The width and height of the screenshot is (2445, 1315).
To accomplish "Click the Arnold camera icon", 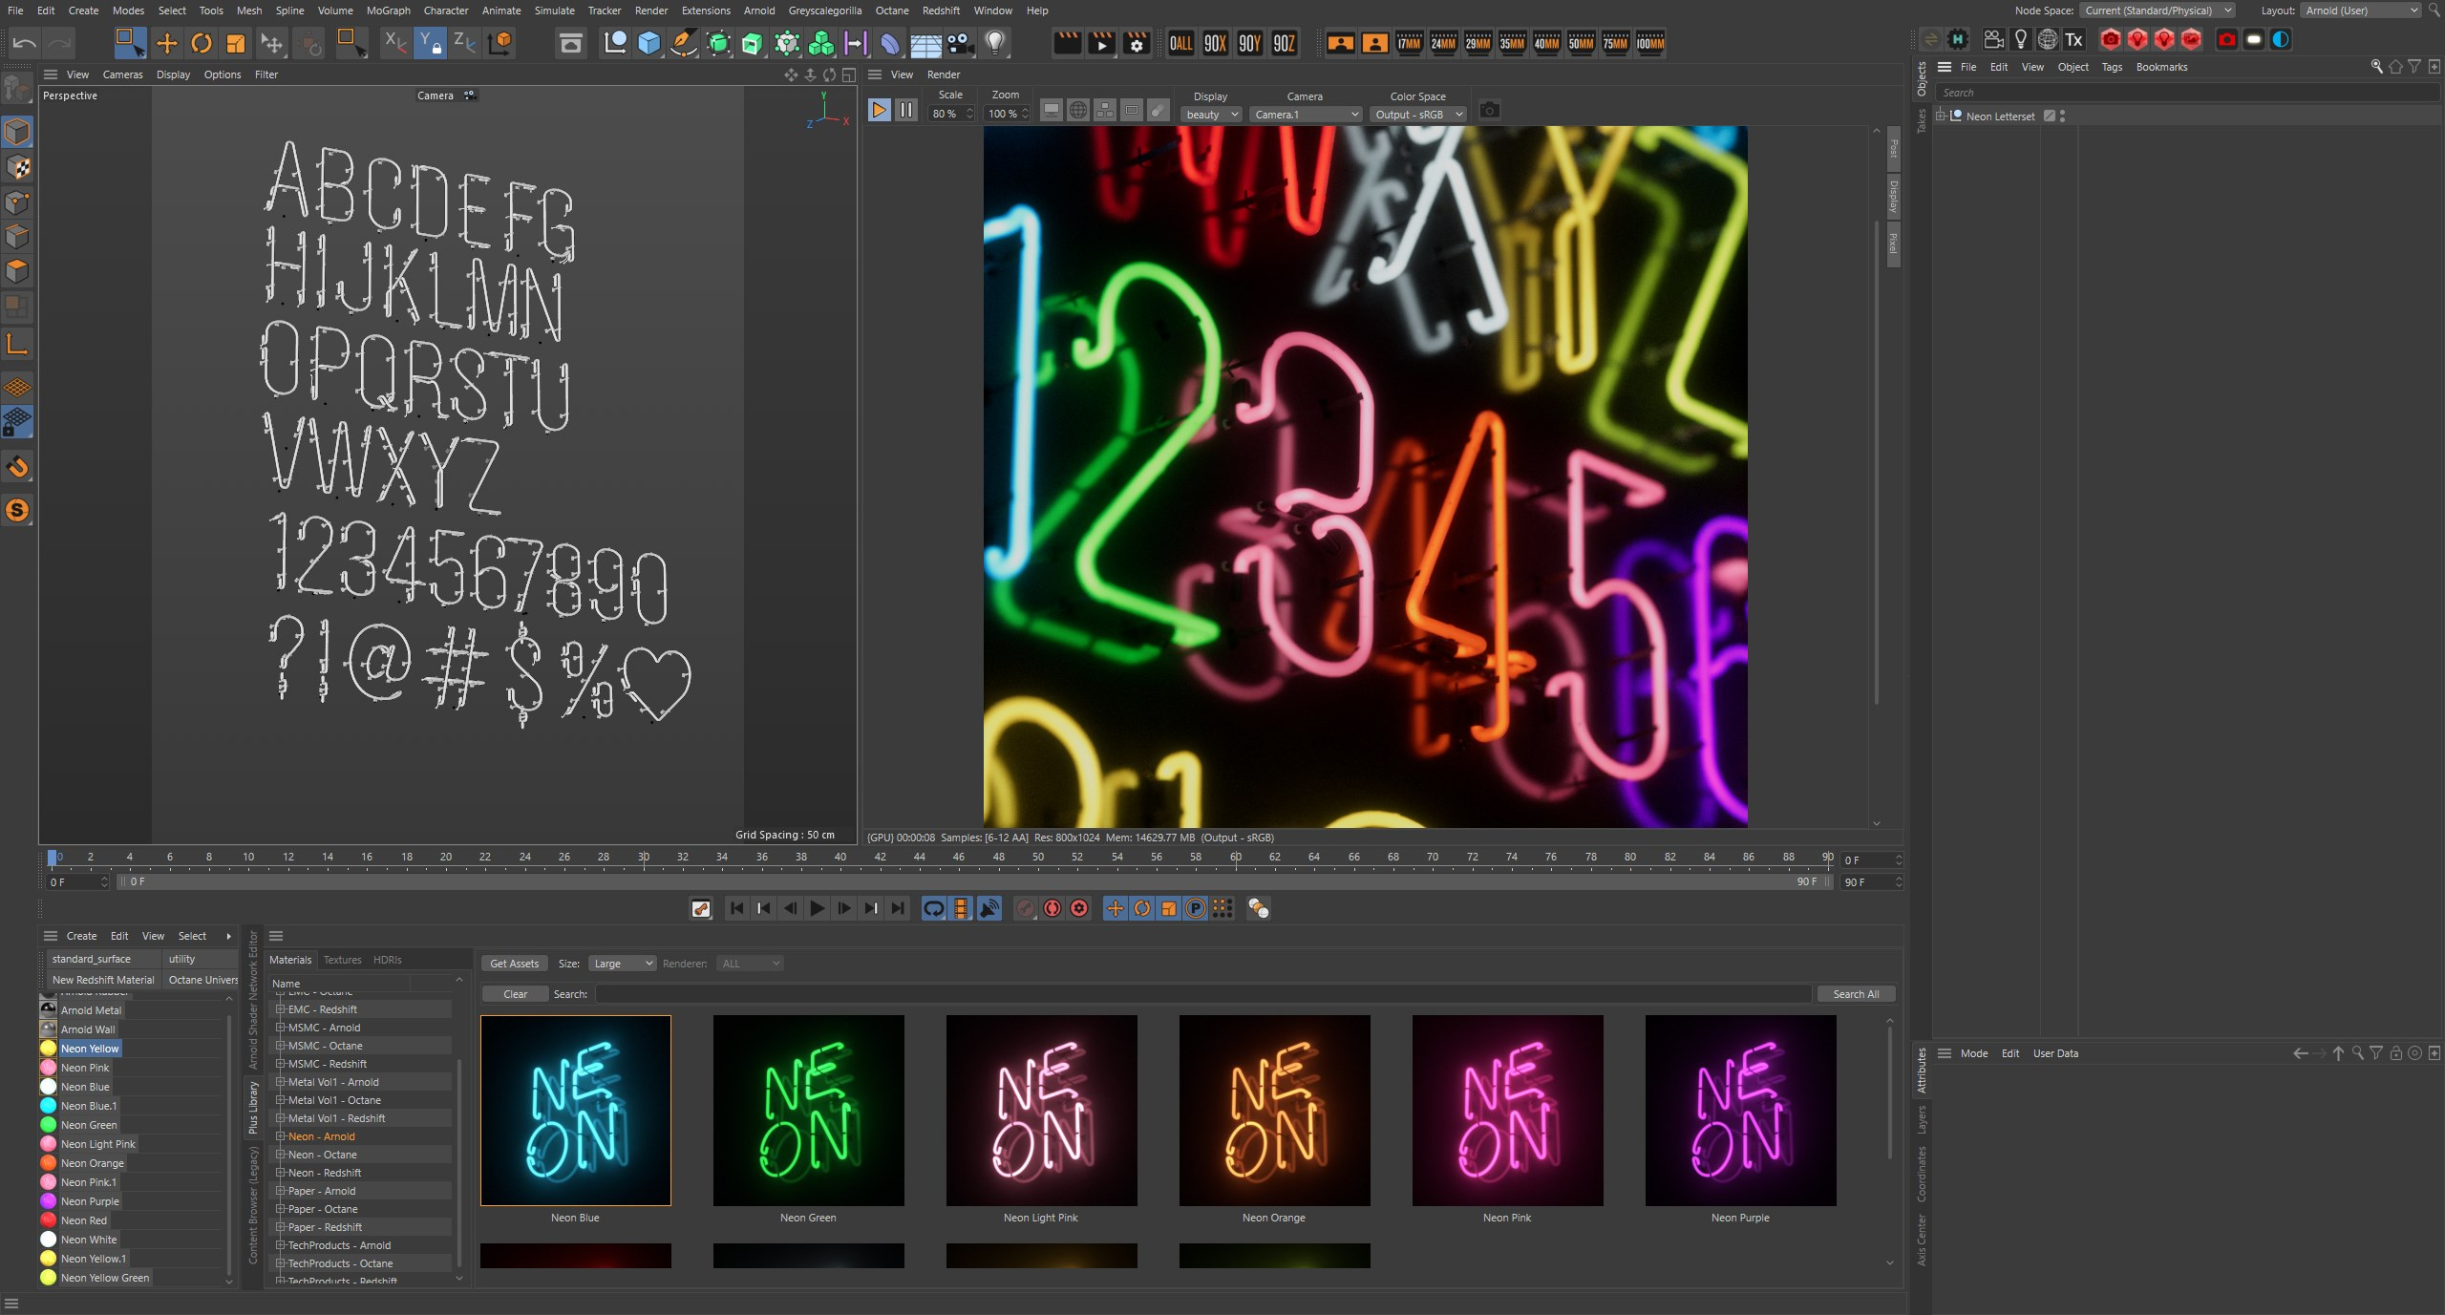I will coord(1994,39).
